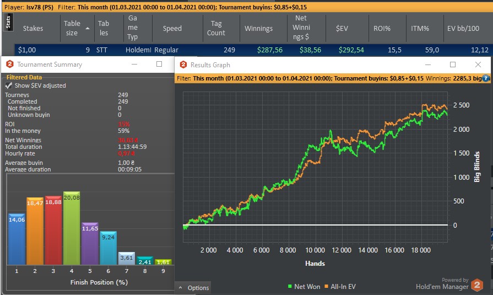Click the Results Graph window icon
This screenshot has height=295, width=493.
tap(183, 65)
